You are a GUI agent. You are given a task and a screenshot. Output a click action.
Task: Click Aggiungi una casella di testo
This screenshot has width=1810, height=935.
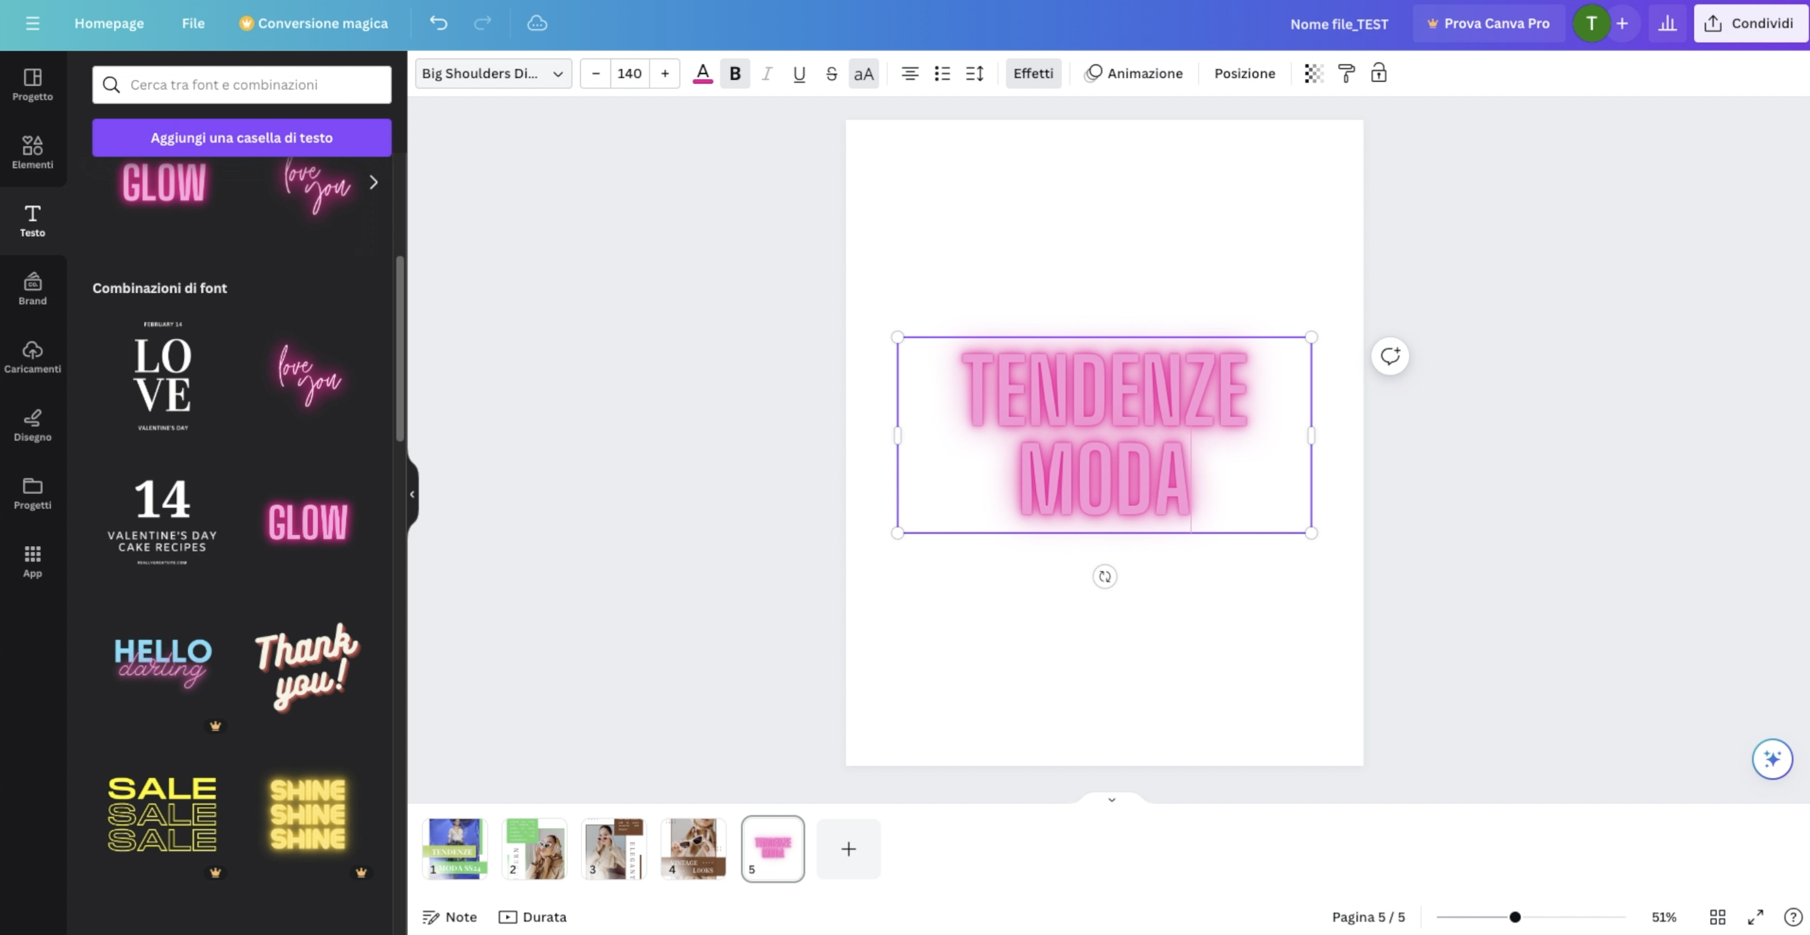tap(242, 138)
